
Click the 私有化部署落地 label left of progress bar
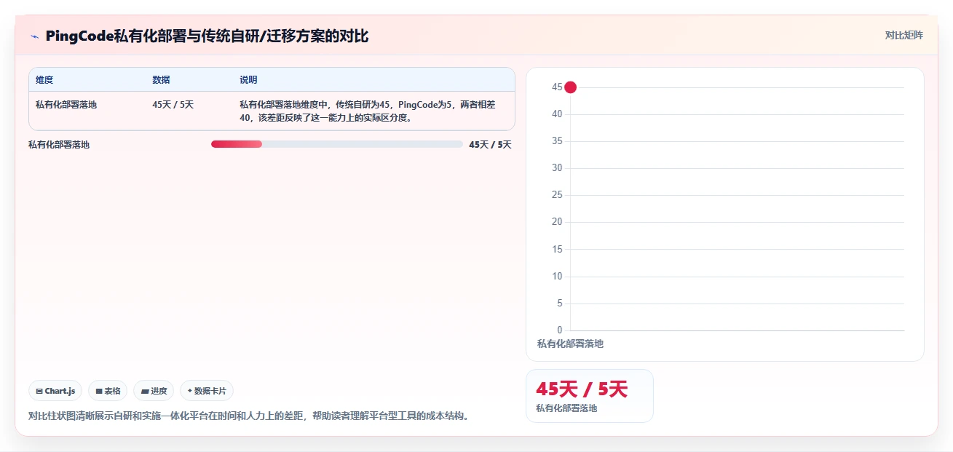coord(59,145)
